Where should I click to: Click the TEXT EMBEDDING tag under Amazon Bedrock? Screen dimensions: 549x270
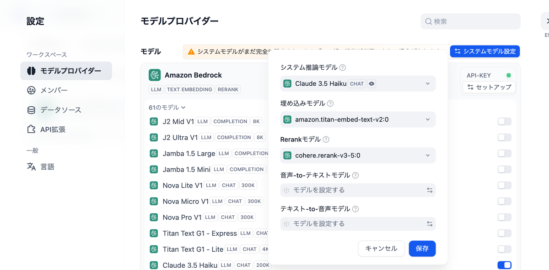click(x=189, y=89)
